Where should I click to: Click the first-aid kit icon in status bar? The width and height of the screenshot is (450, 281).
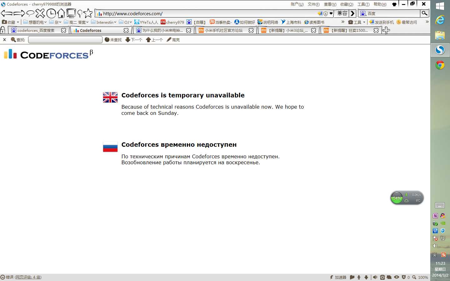[382, 277]
